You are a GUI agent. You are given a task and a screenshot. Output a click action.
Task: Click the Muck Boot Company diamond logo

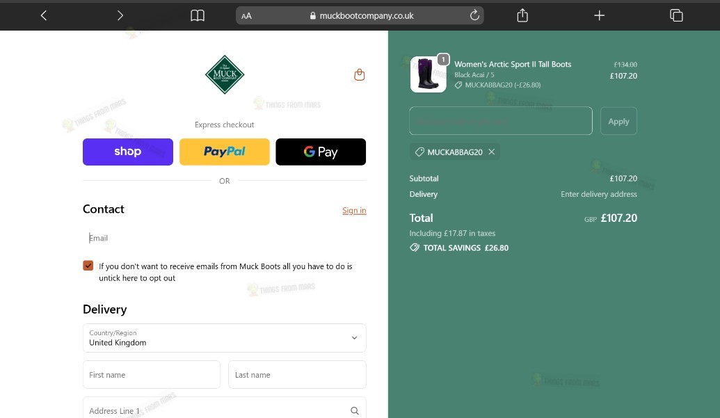click(225, 75)
